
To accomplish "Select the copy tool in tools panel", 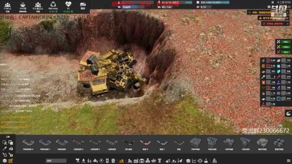I will point(11,142).
